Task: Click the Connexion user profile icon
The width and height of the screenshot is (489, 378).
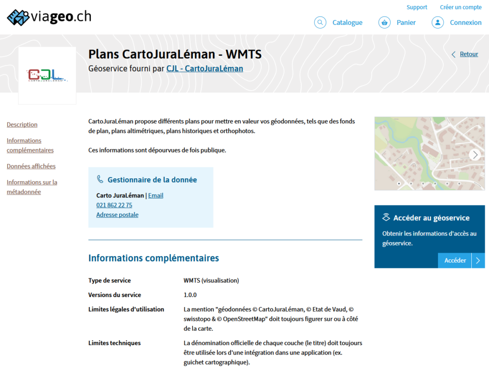Action: click(437, 22)
